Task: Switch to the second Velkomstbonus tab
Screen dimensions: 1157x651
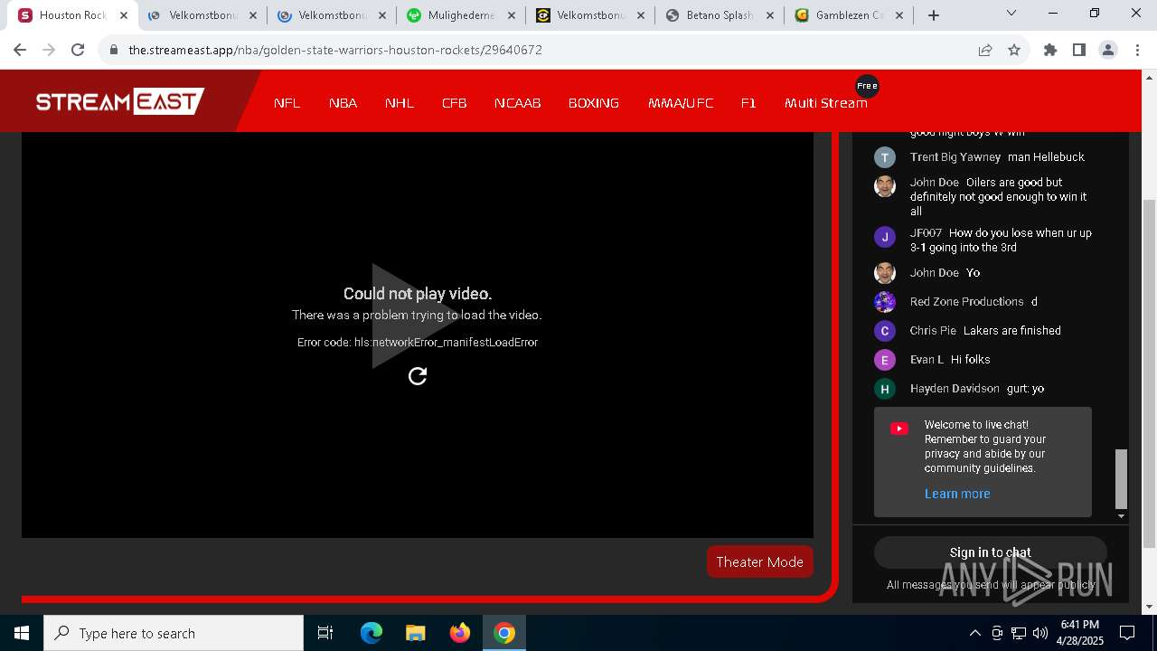Action: click(x=332, y=15)
